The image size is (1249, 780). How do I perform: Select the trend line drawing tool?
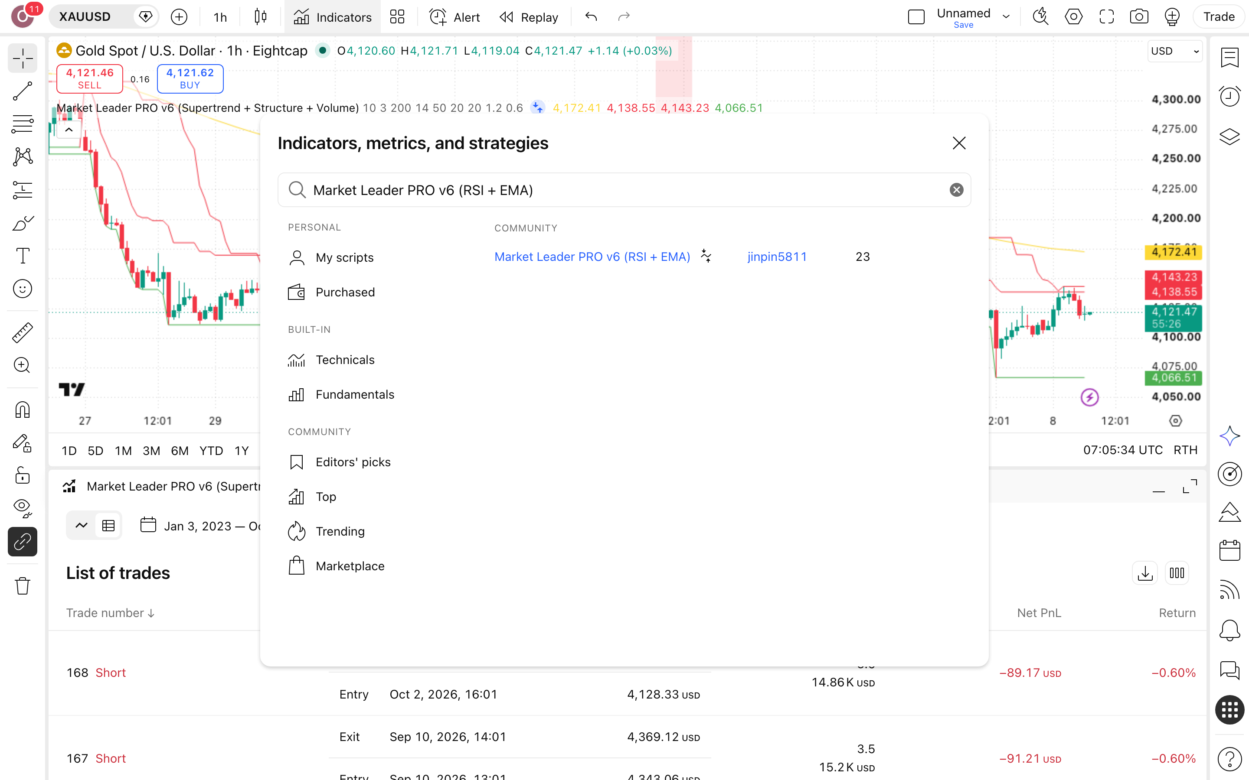pos(22,91)
